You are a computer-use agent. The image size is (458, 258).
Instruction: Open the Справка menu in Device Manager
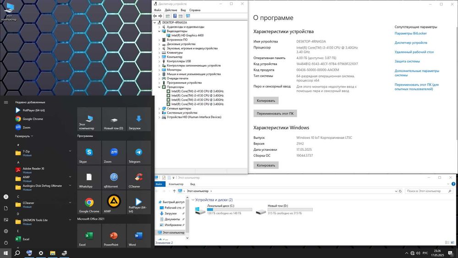tap(195, 10)
